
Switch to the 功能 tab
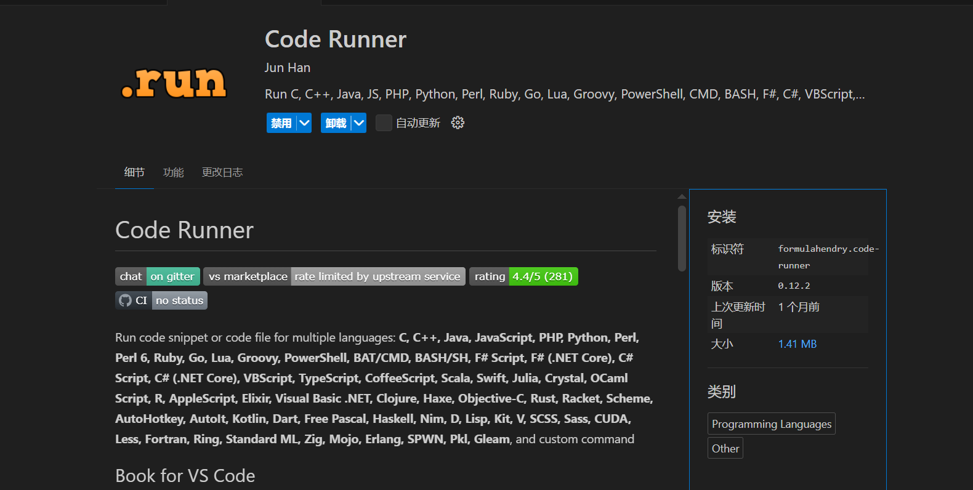(x=174, y=172)
